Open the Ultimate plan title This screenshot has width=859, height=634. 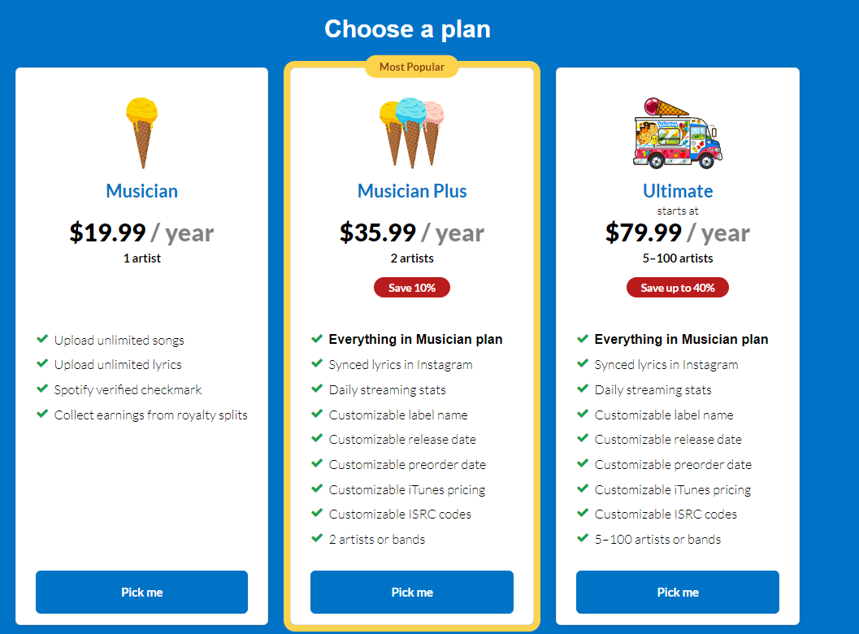pyautogui.click(x=678, y=191)
